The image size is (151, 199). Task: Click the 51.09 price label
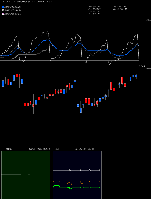(x=142, y=66)
